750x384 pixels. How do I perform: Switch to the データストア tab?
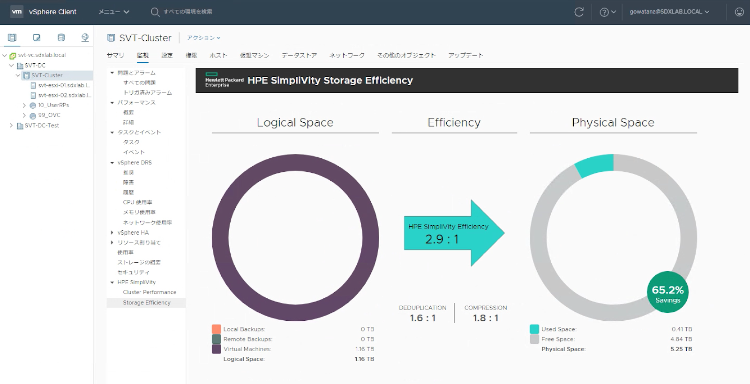click(x=299, y=55)
